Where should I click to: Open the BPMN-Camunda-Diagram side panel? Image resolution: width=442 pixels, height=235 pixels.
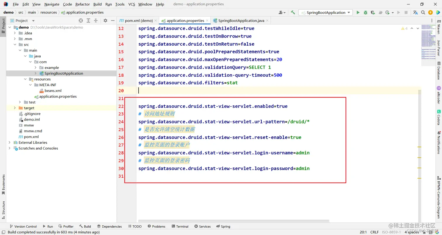(x=438, y=197)
